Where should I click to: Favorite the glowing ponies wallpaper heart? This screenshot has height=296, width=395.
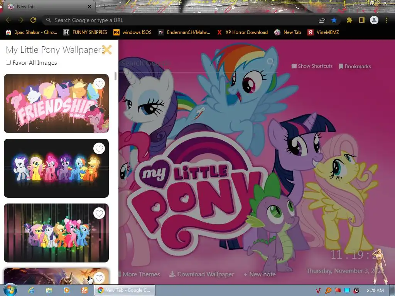[x=99, y=148]
